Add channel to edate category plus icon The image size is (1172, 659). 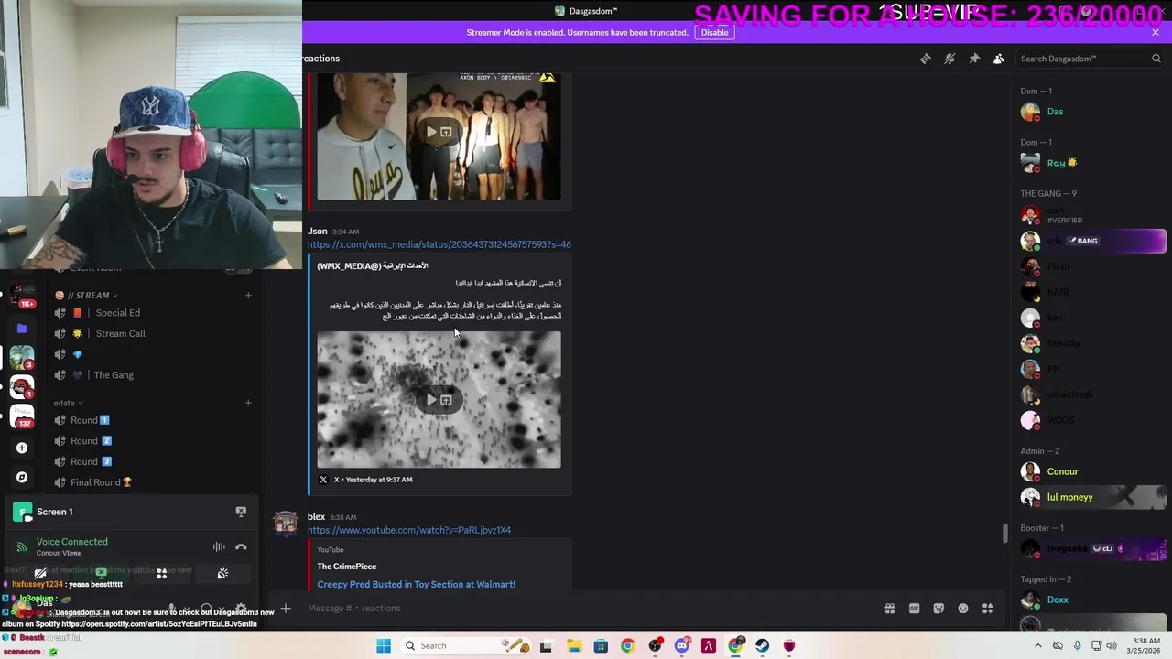(x=248, y=403)
